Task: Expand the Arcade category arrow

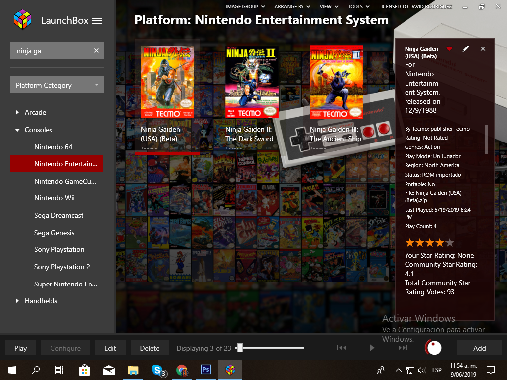Action: pos(17,112)
